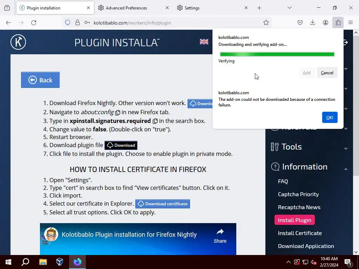This screenshot has width=359, height=269.
Task: Change language using the UK flag icon
Action: (x=204, y=42)
